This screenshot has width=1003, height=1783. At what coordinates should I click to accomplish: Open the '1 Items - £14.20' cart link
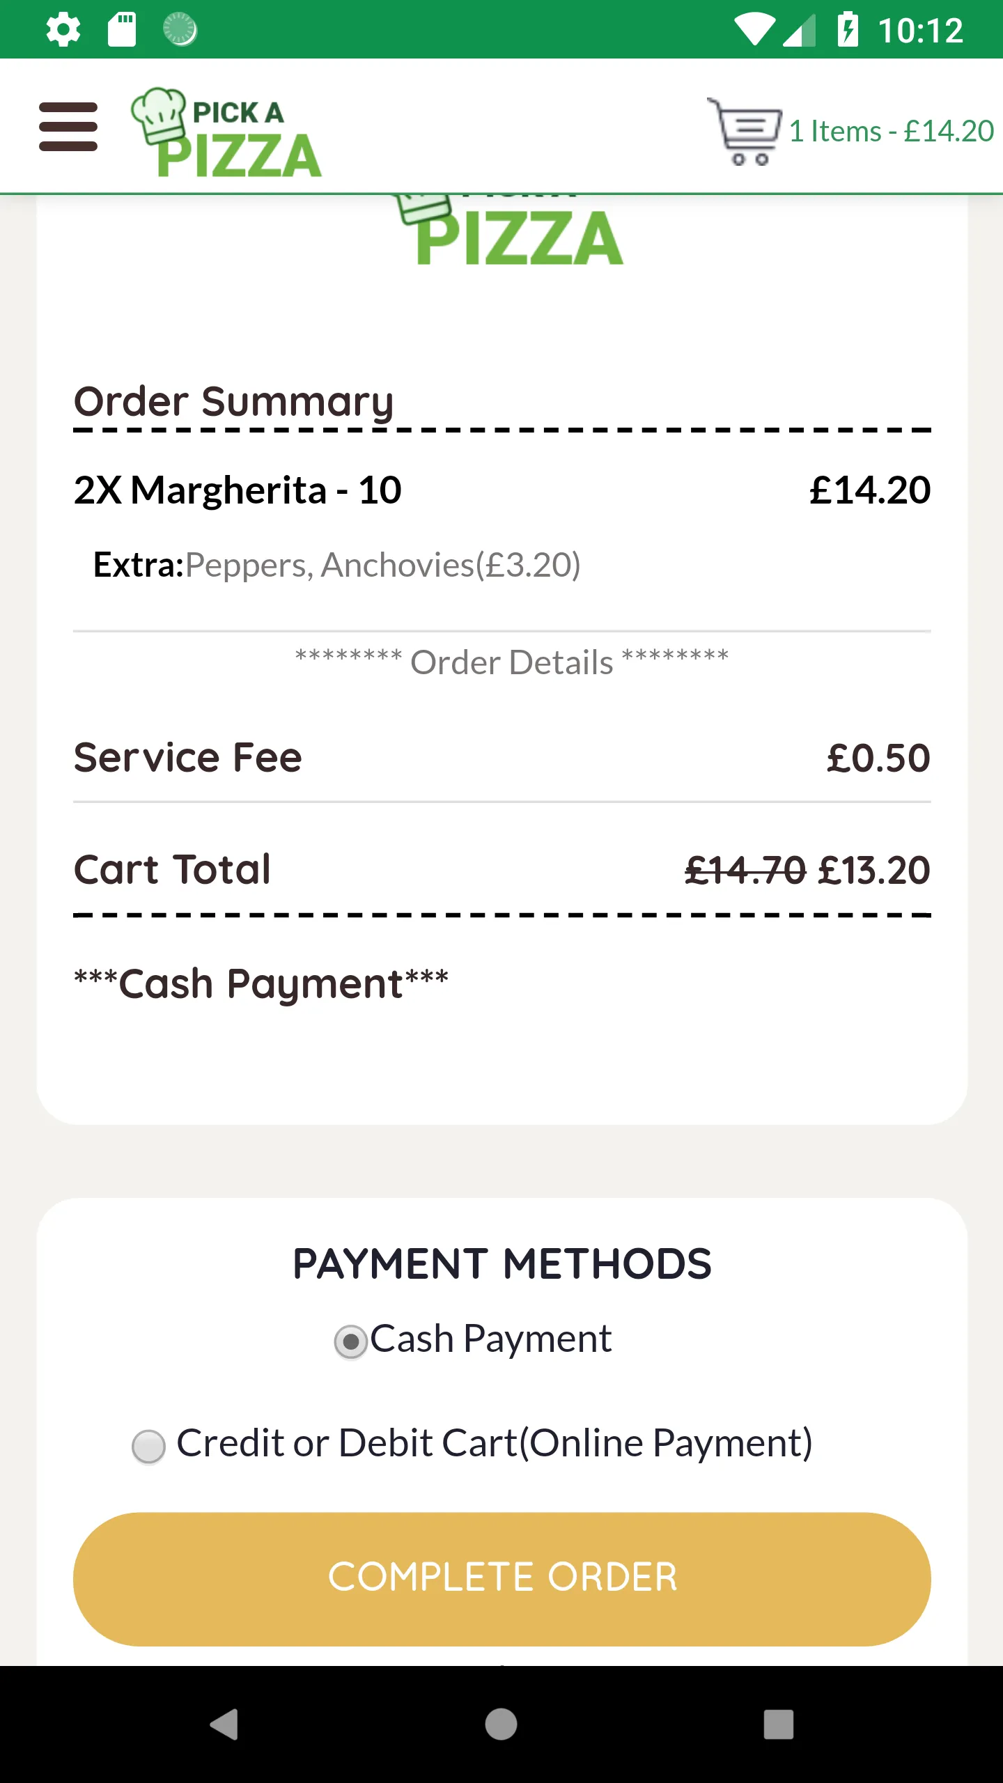(892, 131)
